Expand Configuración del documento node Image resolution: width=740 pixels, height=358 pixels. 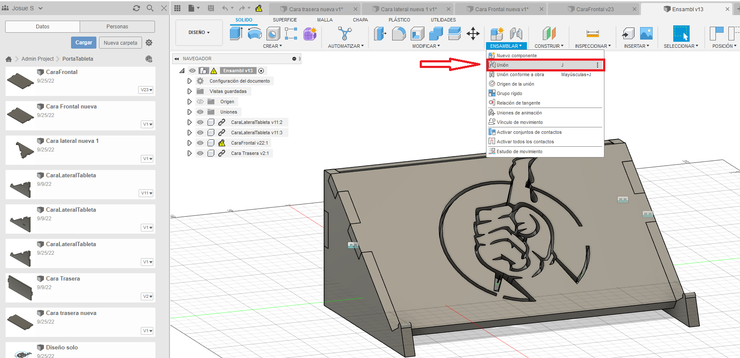point(189,81)
